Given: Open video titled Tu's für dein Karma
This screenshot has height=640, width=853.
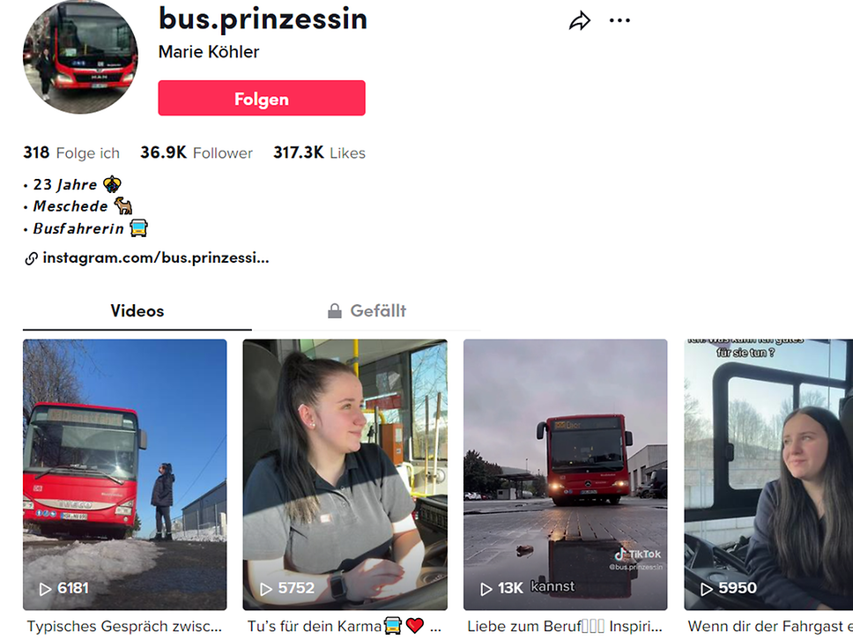Looking at the screenshot, I should pos(344,627).
